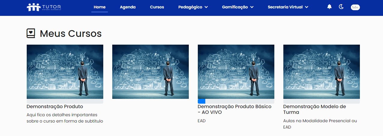This screenshot has height=136, width=383.
Task: Expand the Secretaria Virtual dropdown
Action: click(x=288, y=7)
